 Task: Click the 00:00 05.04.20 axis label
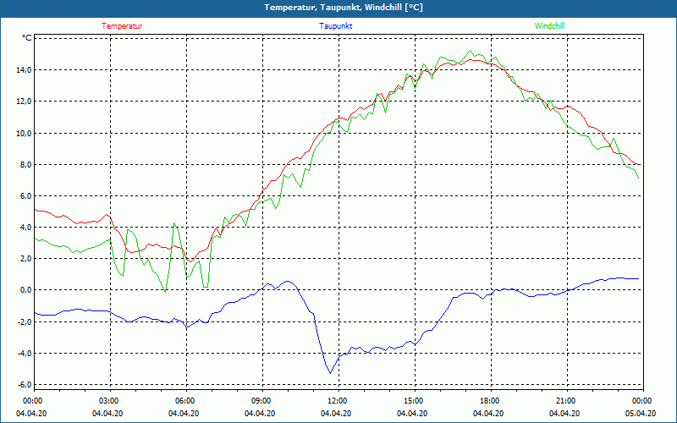tap(641, 407)
